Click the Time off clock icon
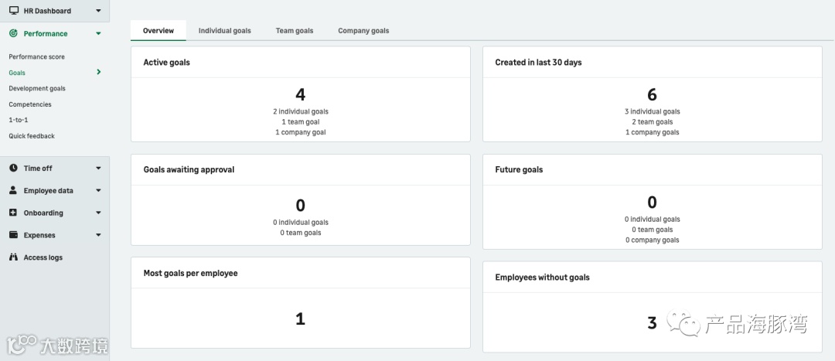The width and height of the screenshot is (835, 361). (x=13, y=168)
